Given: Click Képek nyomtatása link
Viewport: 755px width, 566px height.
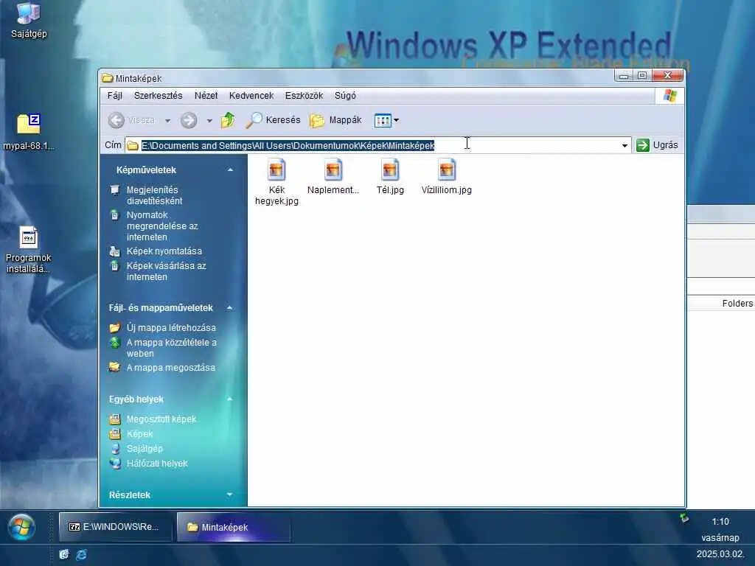Looking at the screenshot, I should tap(164, 251).
